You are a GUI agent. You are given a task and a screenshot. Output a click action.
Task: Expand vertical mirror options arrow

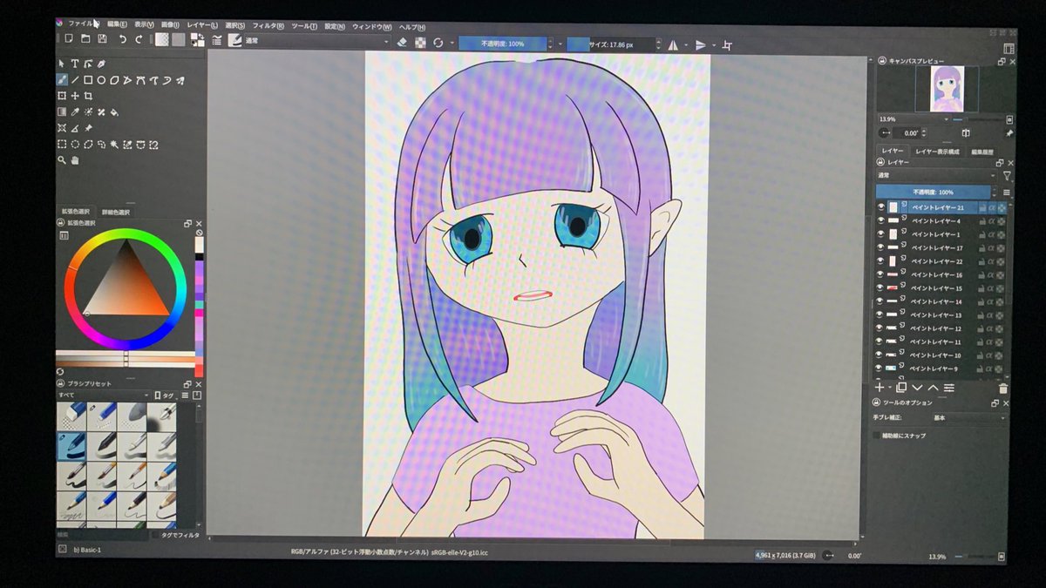point(713,45)
